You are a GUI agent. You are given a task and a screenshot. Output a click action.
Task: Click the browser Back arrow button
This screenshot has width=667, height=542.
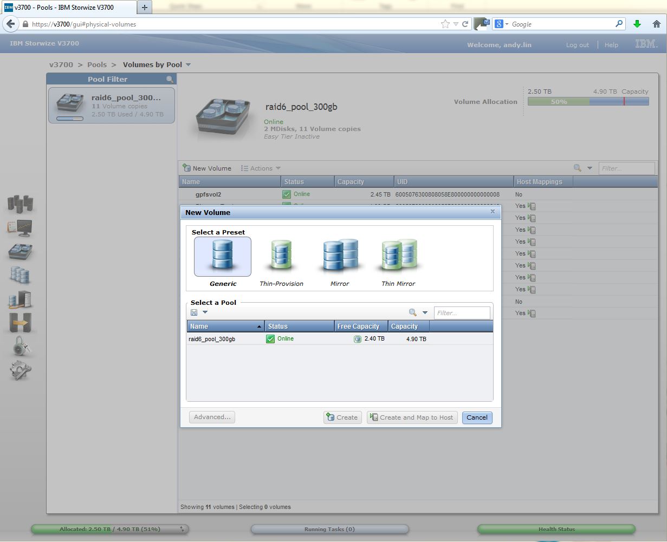(x=10, y=24)
